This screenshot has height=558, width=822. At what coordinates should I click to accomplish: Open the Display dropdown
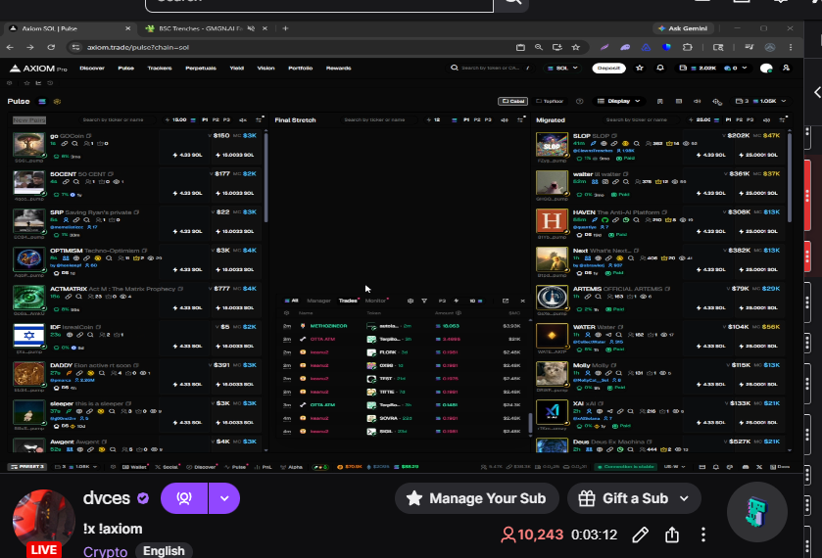618,101
